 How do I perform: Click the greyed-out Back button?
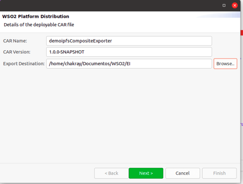111,173
